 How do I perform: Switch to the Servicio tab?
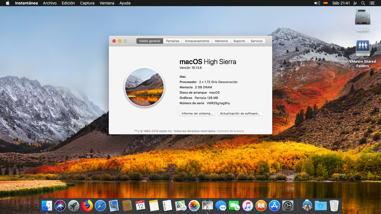click(x=257, y=41)
